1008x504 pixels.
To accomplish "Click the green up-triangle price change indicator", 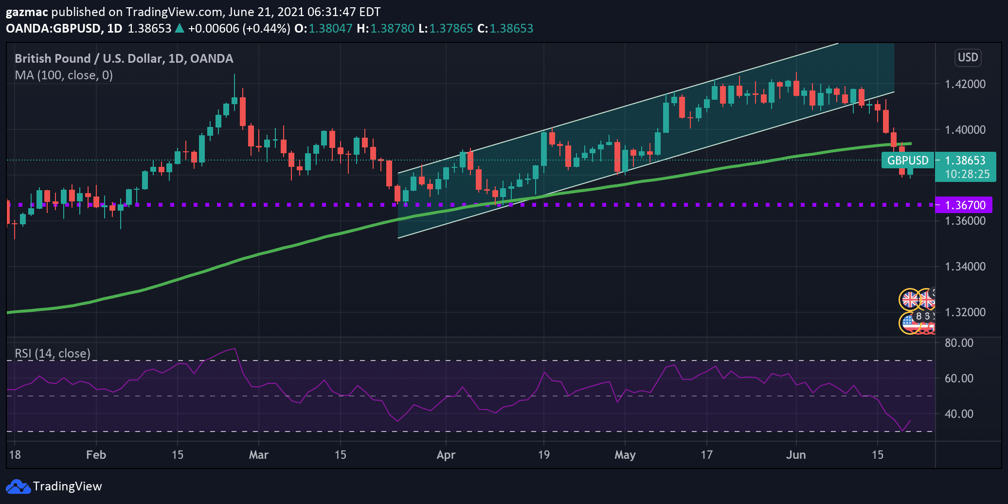I will 180,28.
